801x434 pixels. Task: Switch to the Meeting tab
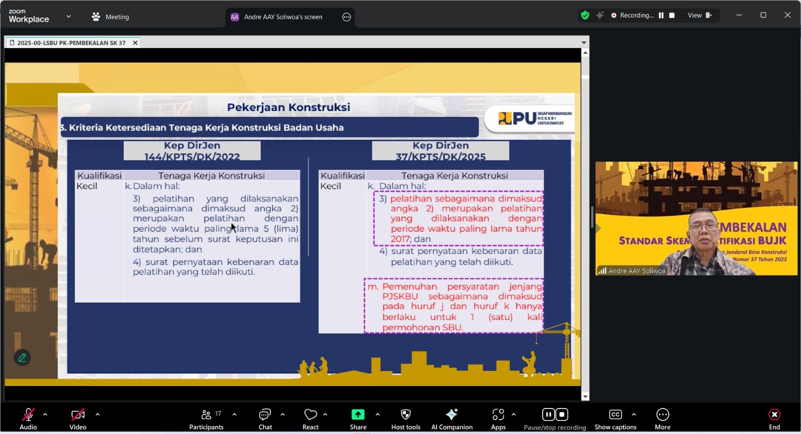111,16
